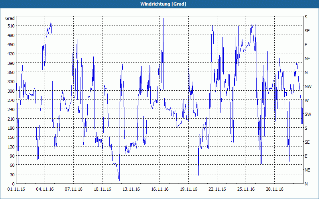Select the y-axis value 420
This screenshot has height=199, width=319.
tap(11, 54)
